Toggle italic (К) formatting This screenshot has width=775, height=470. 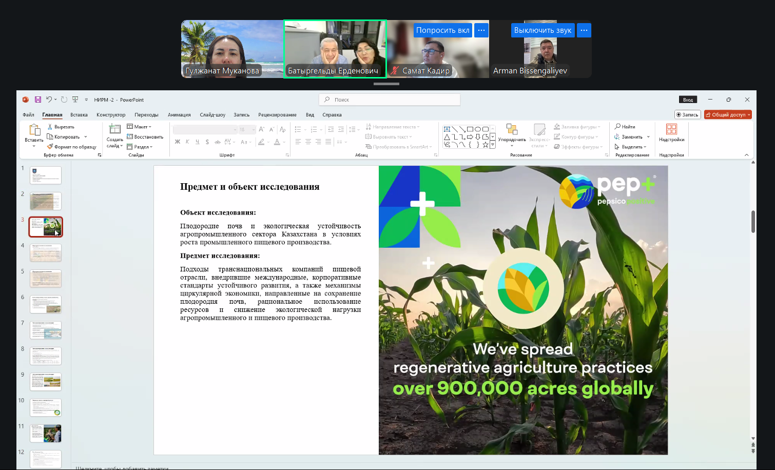[x=187, y=142]
